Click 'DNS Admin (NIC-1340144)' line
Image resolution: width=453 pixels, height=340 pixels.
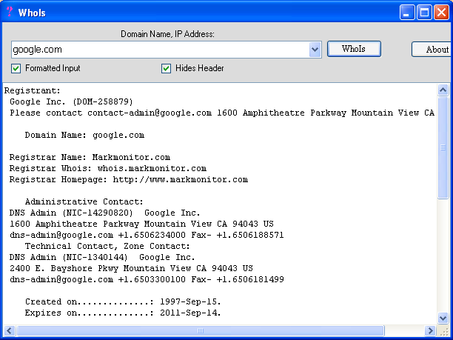(x=102, y=257)
